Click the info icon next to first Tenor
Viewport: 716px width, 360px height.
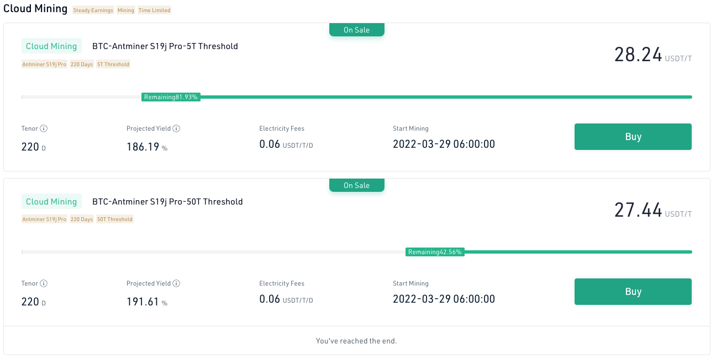coord(44,128)
